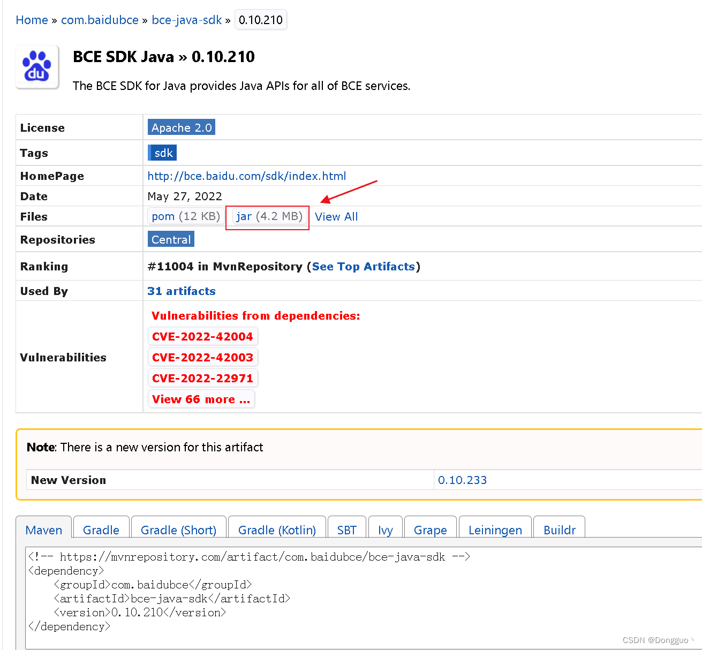702x650 pixels.
Task: Click the BCE SDK Java » 0.10.210 title
Action: coord(164,57)
